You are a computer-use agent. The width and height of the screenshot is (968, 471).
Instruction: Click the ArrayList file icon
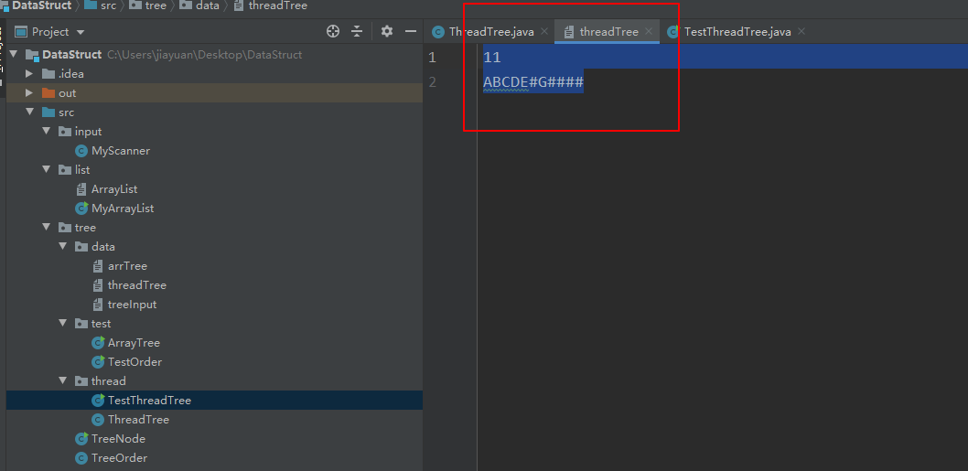[x=81, y=189]
